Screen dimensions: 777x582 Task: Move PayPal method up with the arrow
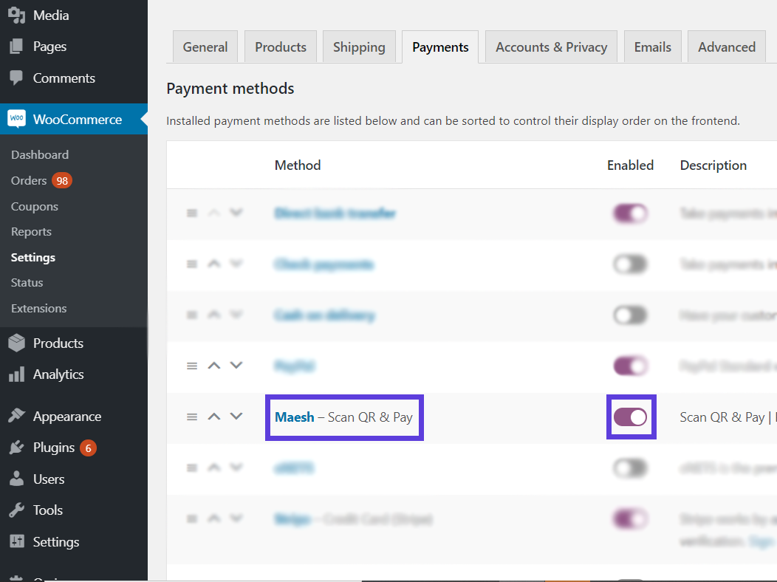[214, 366]
